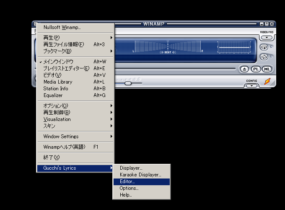Expand the スキン skins submenu
The height and width of the screenshot is (210, 285).
pos(75,126)
